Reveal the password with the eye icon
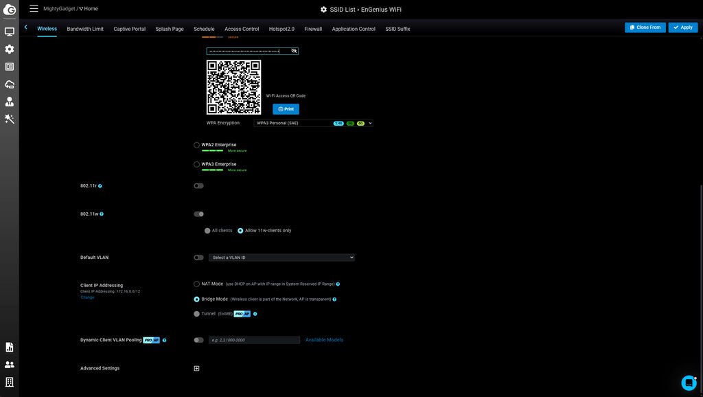The height and width of the screenshot is (397, 703). 294,51
